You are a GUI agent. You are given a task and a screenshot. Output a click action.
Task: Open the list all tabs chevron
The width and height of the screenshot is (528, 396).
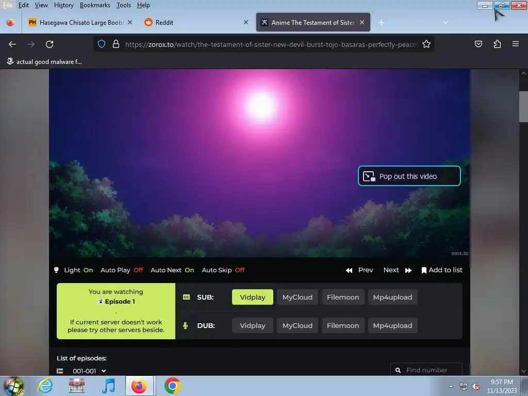(445, 23)
